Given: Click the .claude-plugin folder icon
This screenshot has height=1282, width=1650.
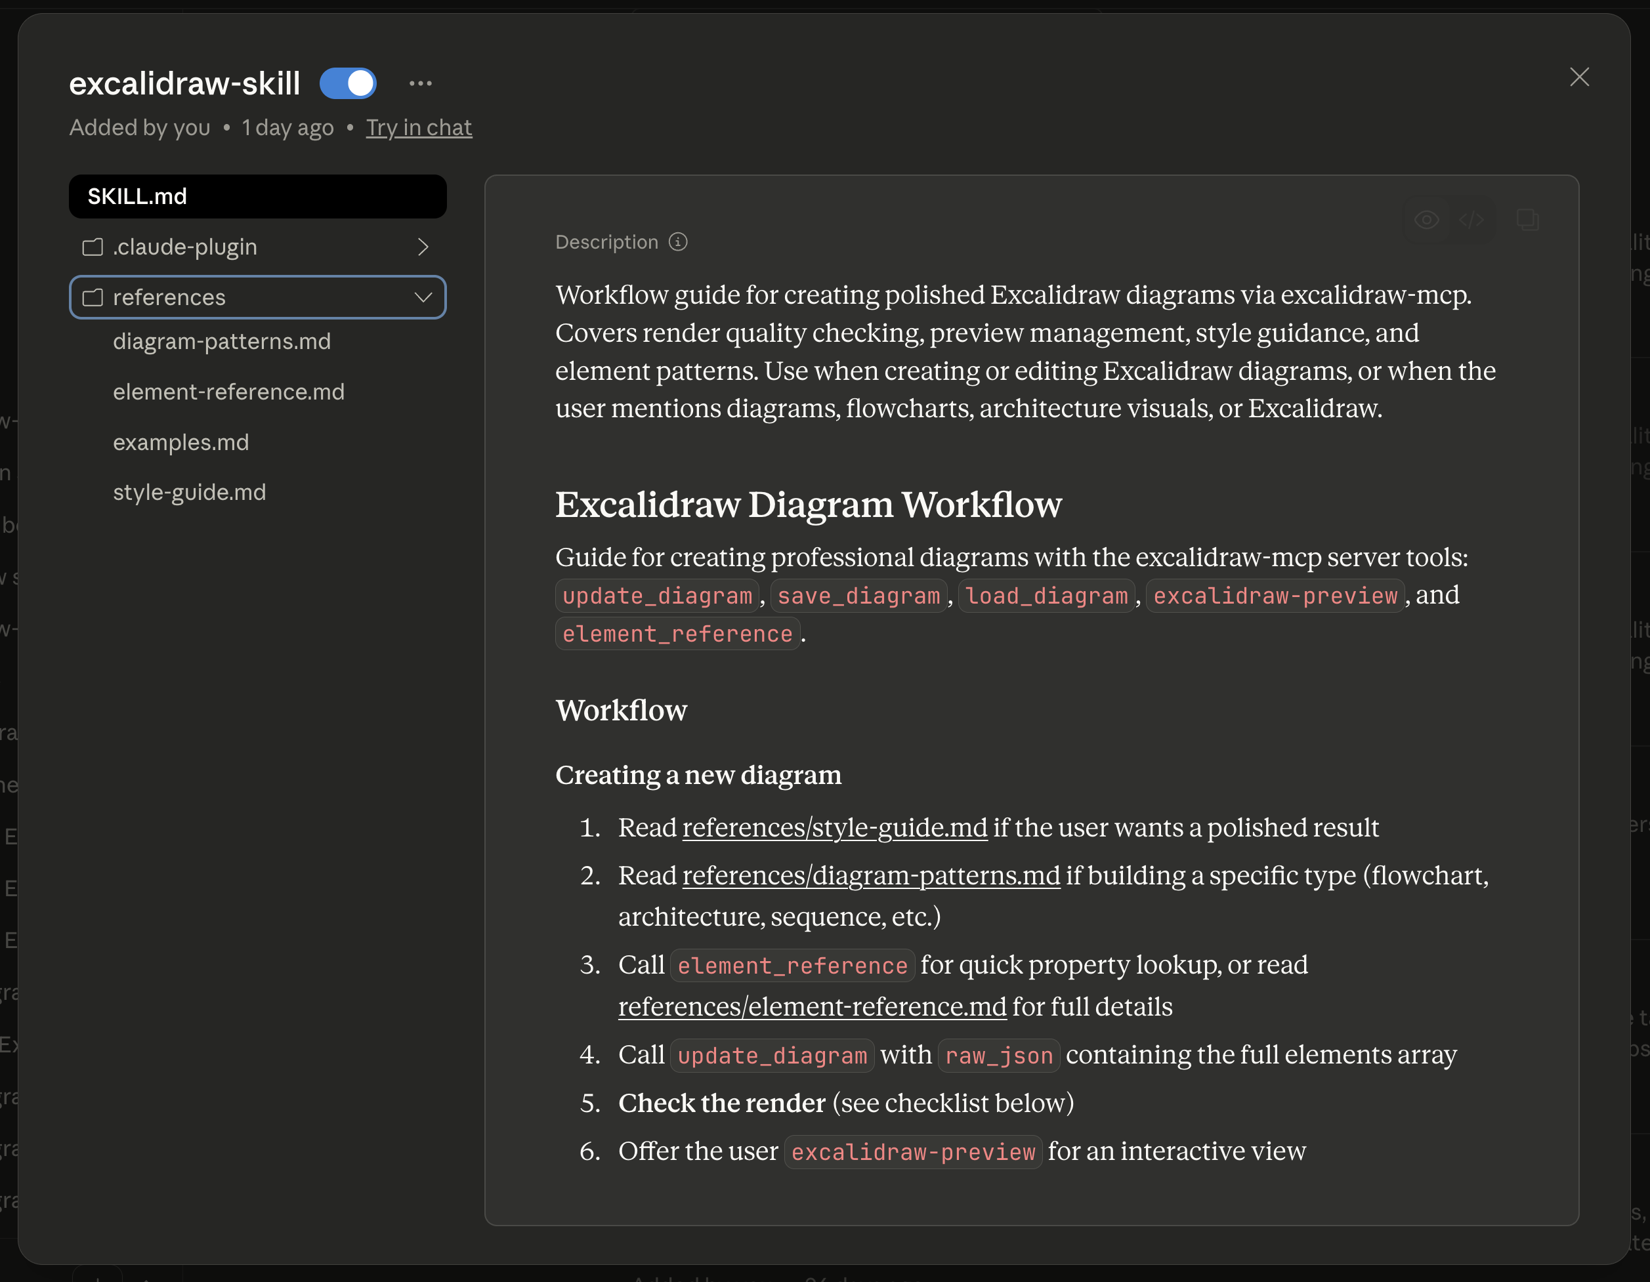Looking at the screenshot, I should coord(93,247).
